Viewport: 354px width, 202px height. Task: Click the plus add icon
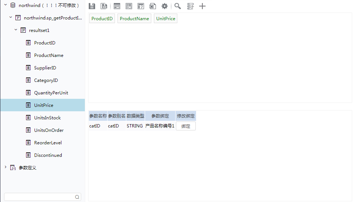202,6
